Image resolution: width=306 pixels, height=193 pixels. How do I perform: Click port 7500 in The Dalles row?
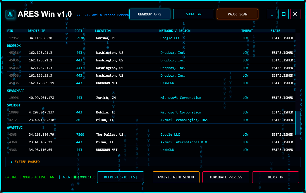pyautogui.click(x=80, y=135)
